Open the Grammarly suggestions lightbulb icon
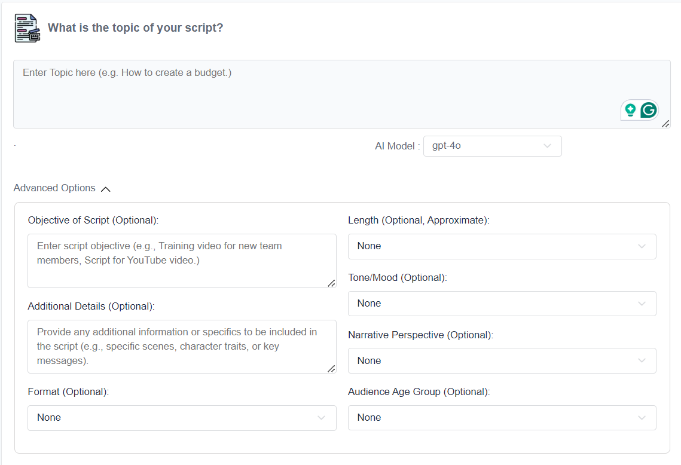This screenshot has width=681, height=465. (x=631, y=110)
